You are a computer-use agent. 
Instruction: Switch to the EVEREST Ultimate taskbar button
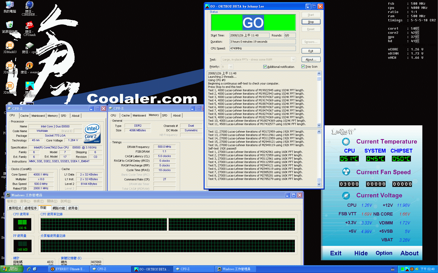click(x=69, y=269)
